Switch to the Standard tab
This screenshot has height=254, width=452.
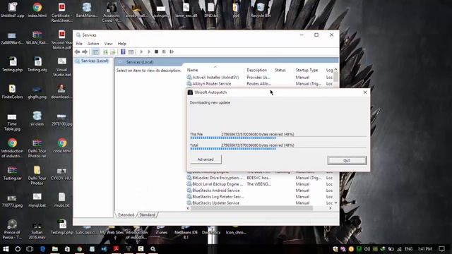pyautogui.click(x=148, y=214)
